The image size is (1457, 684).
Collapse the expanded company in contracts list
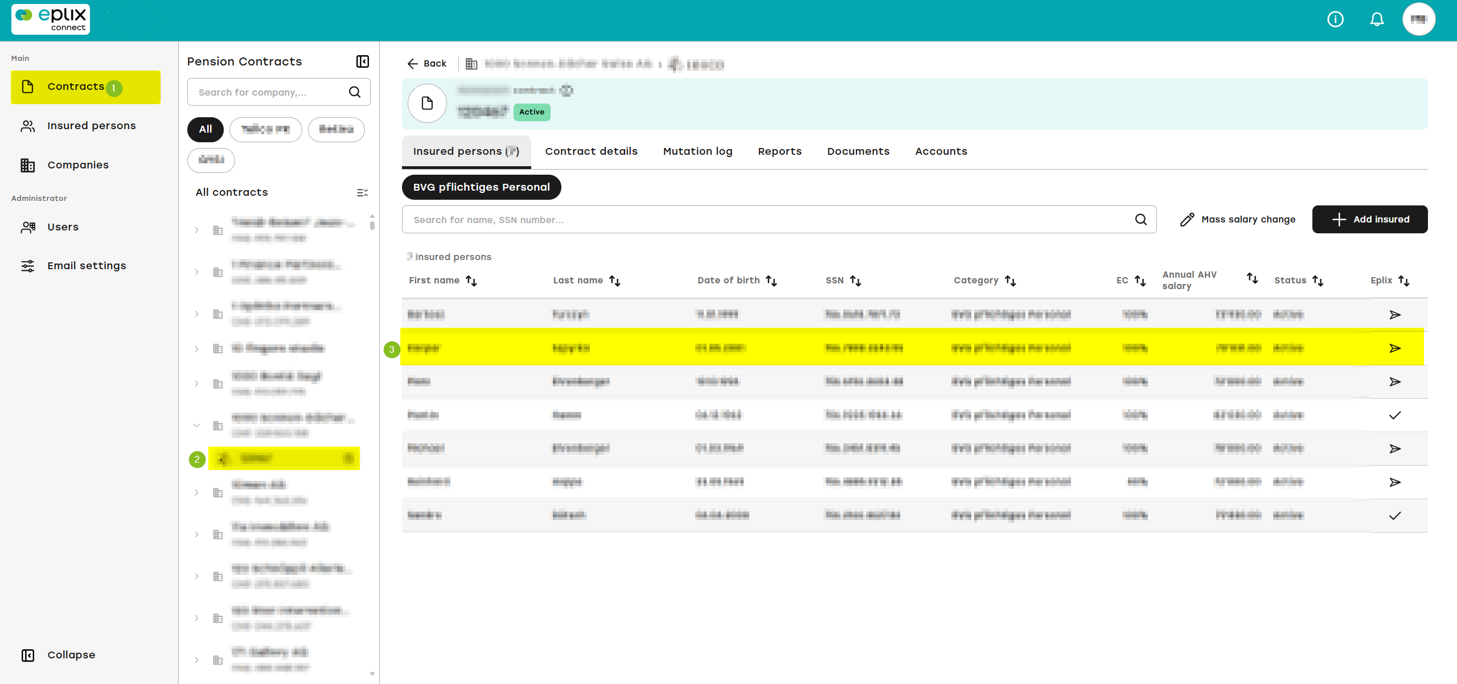coord(196,426)
